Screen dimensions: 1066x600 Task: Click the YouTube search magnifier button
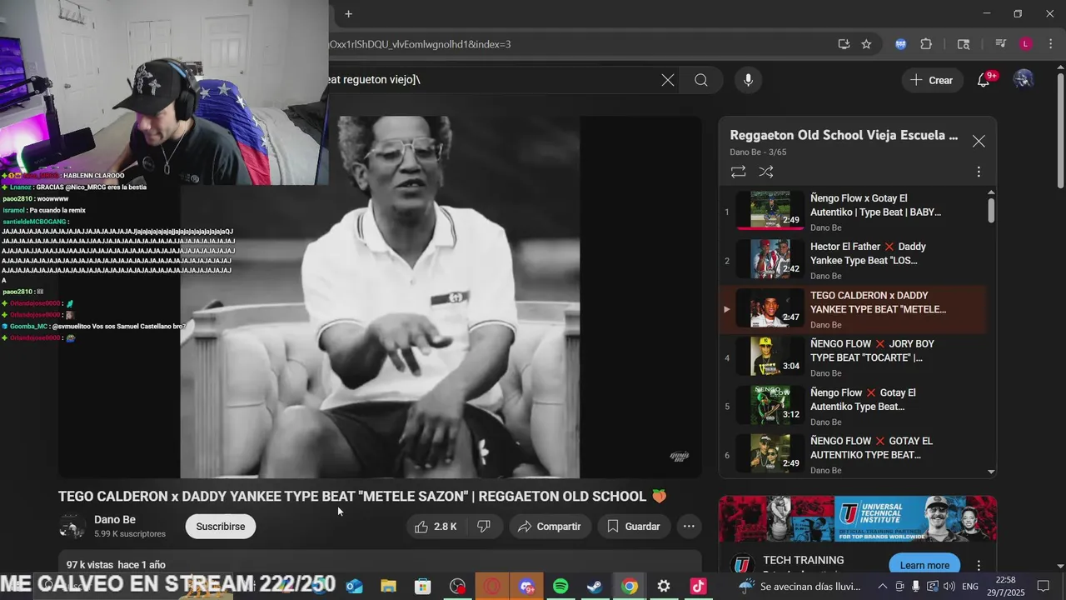(701, 80)
